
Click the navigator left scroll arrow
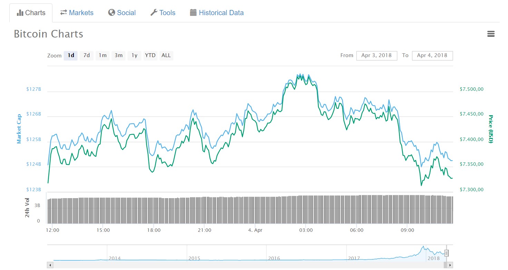50,265
